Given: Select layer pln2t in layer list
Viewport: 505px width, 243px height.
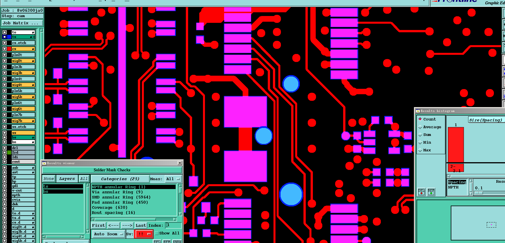Looking at the screenshot, I should [23, 55].
